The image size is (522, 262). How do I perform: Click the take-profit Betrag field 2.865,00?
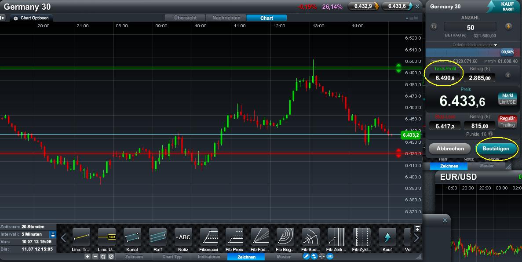click(x=479, y=78)
